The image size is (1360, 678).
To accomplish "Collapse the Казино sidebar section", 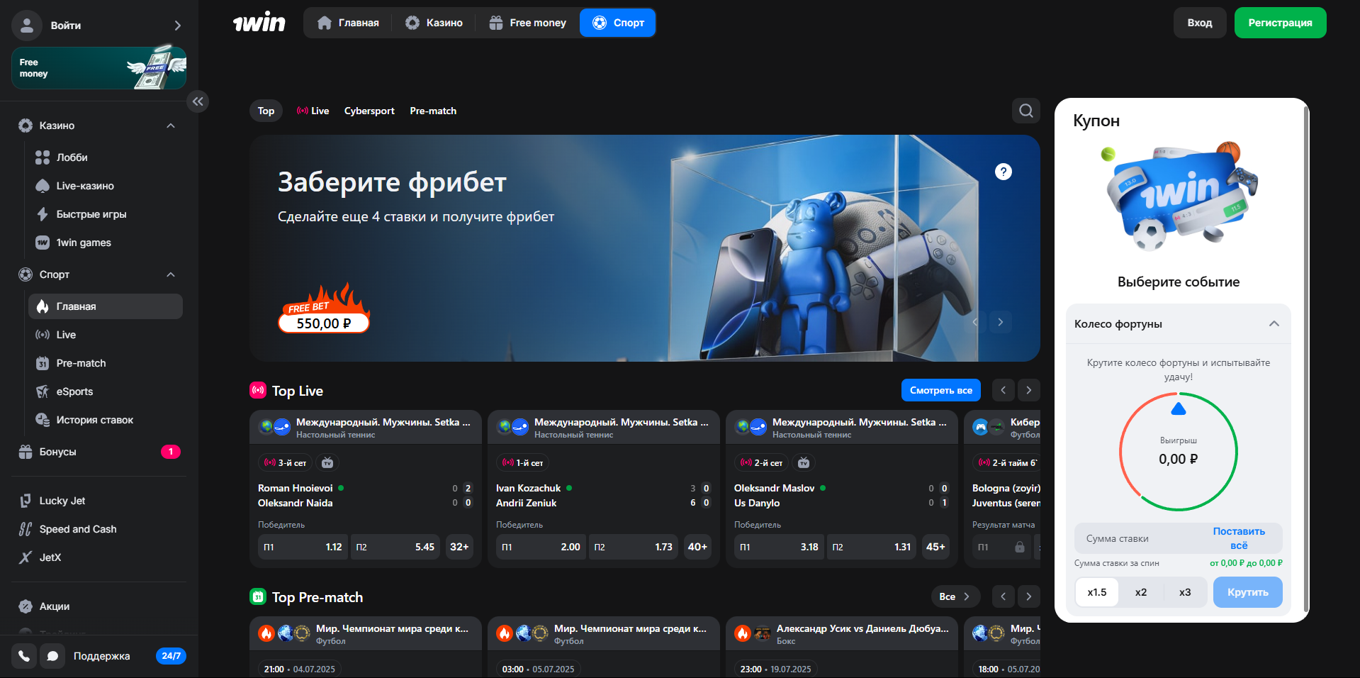I will (170, 126).
